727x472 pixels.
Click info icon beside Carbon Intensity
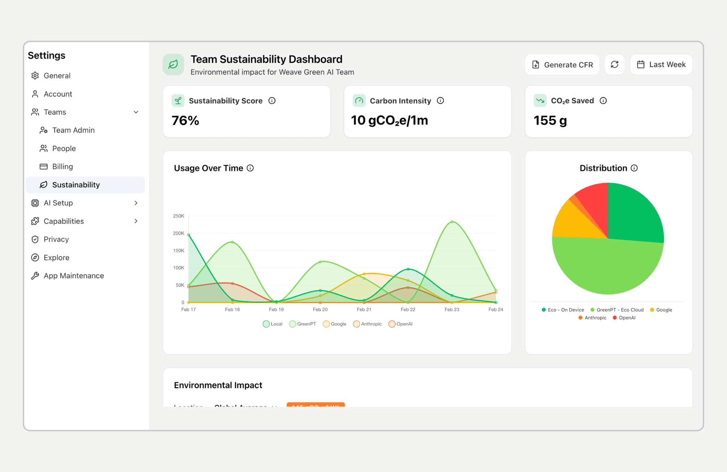coord(440,101)
